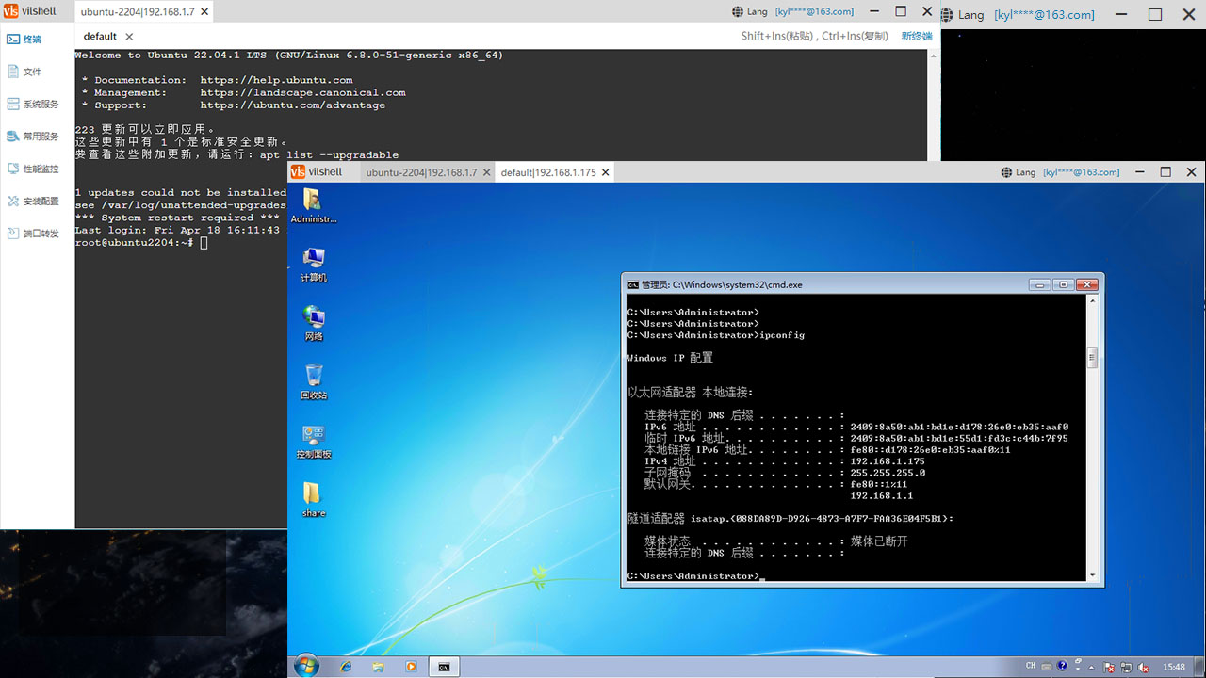Close the default|192.168.1.175 tab

click(x=606, y=172)
